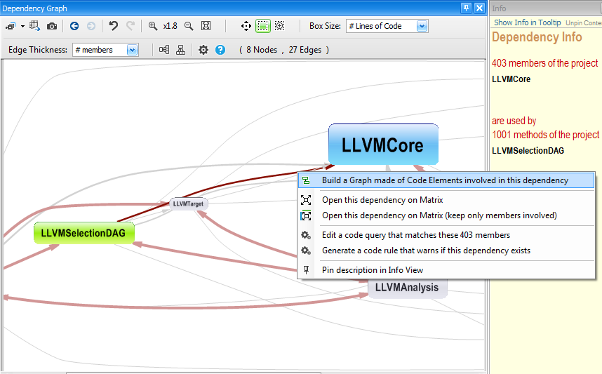The height and width of the screenshot is (374, 602).
Task: Pin the Dependency Graph panel
Action: point(466,8)
